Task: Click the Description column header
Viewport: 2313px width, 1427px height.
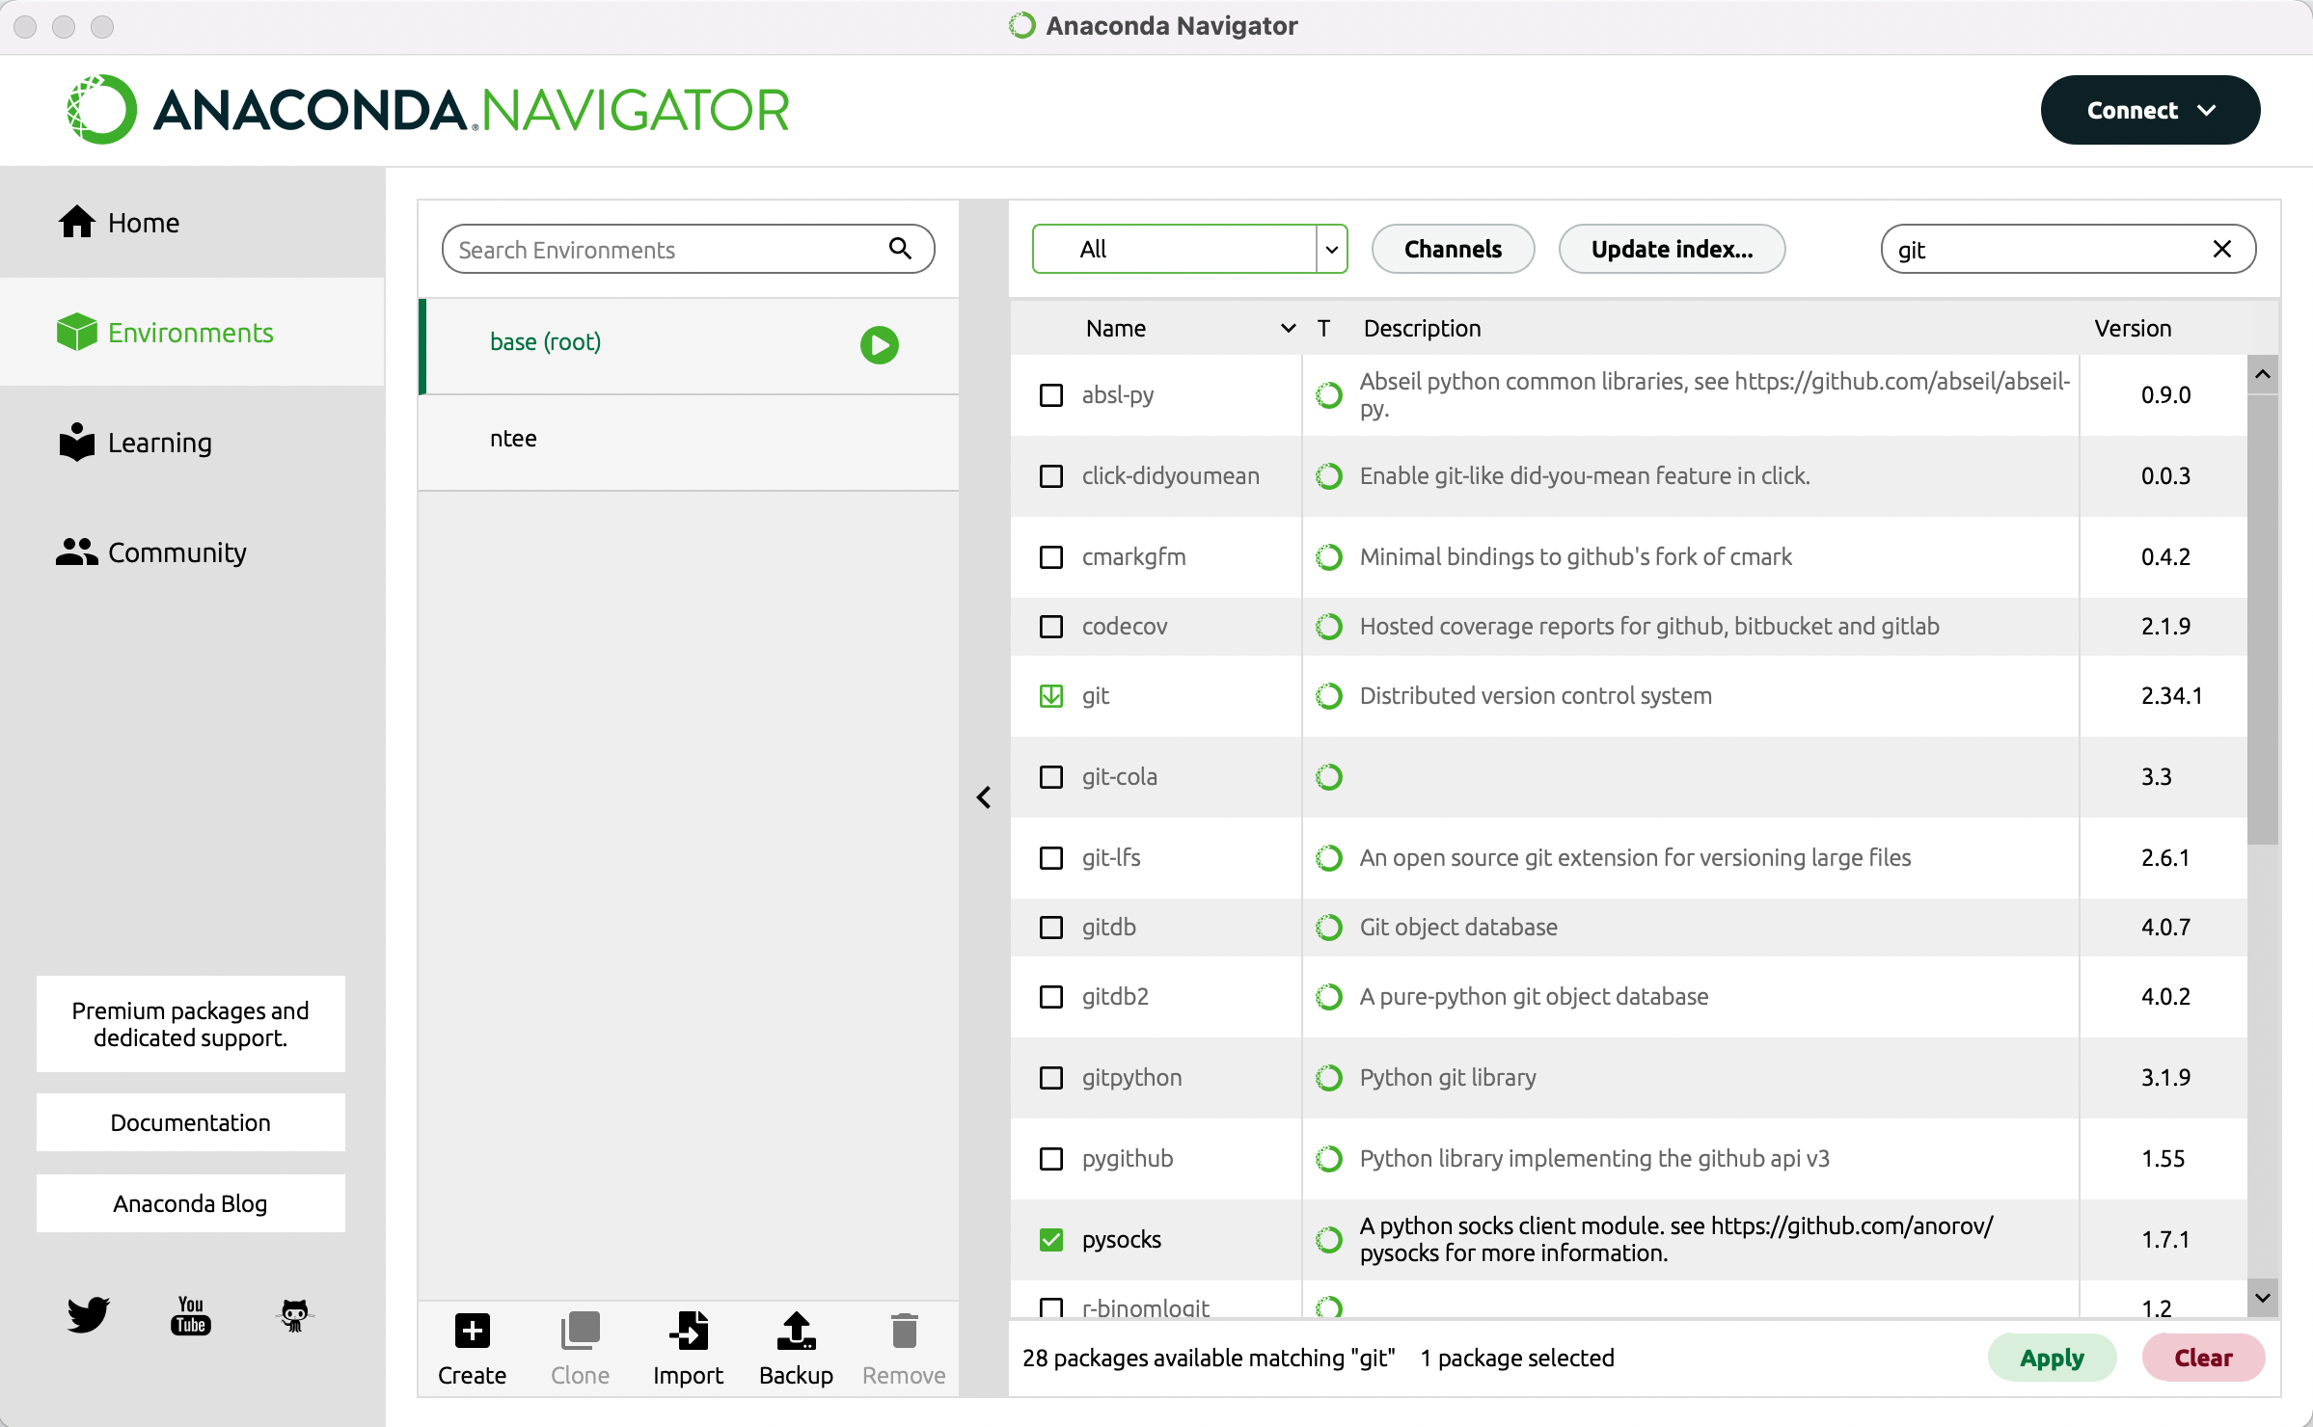Action: 1422,329
